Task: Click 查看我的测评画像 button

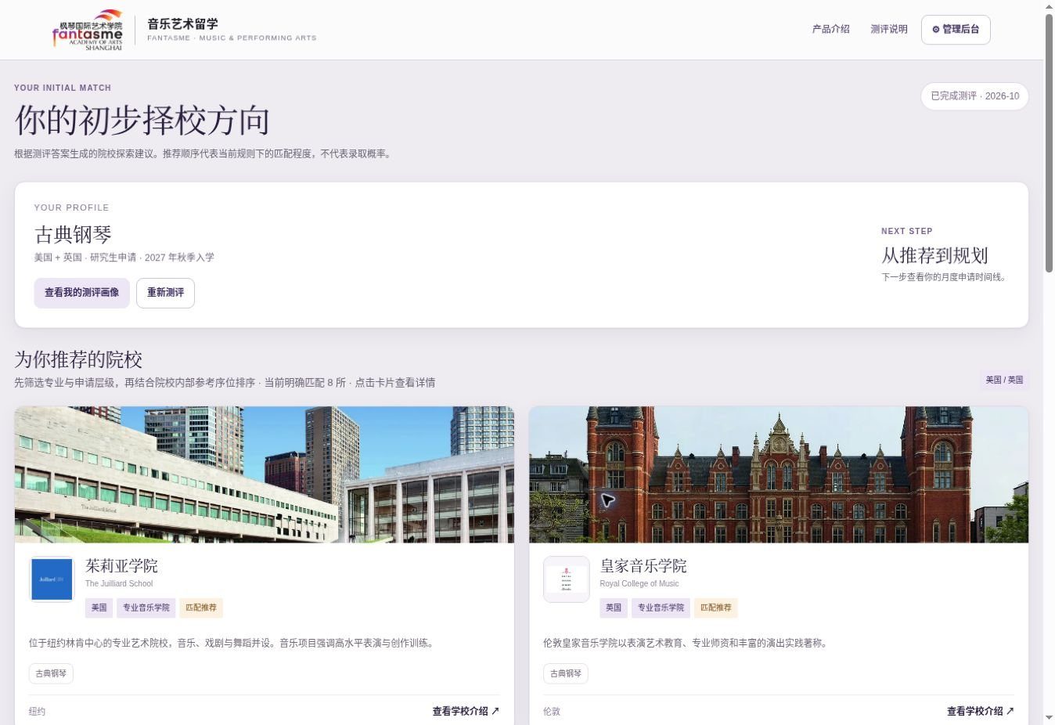Action: [x=81, y=293]
